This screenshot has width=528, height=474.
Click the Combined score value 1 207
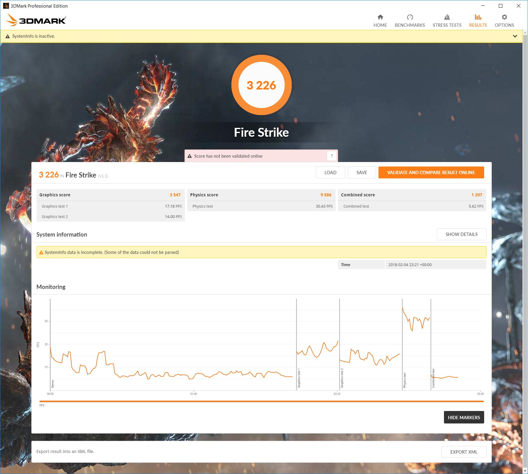point(477,195)
